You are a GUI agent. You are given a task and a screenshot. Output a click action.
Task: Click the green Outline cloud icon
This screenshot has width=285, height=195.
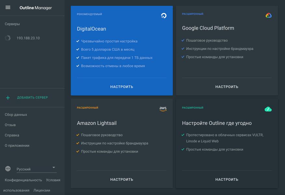(268, 109)
